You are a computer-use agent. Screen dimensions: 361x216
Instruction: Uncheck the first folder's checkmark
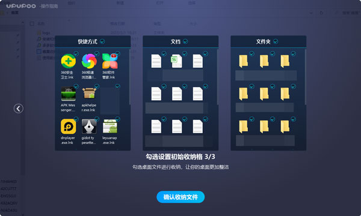[252, 54]
